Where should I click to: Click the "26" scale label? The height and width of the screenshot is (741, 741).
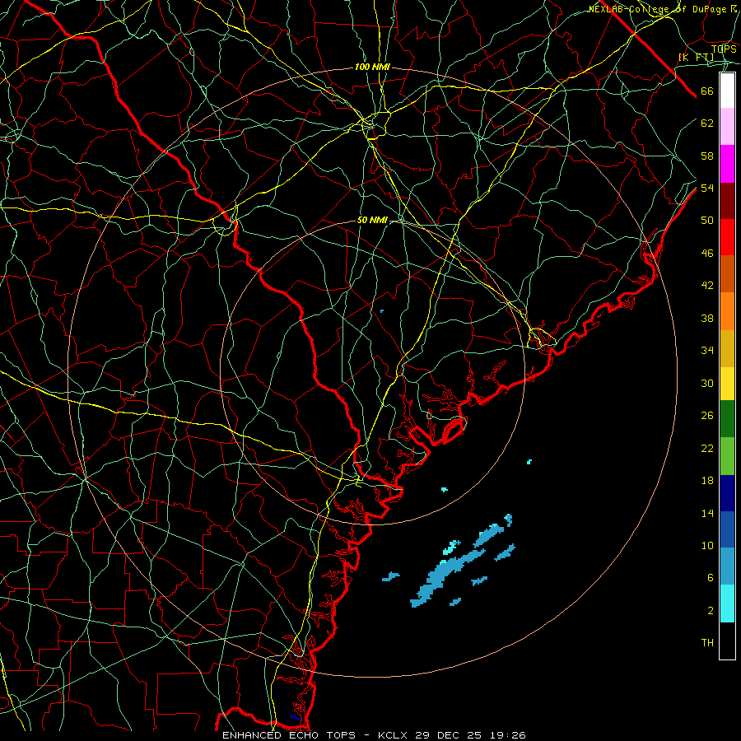point(707,416)
